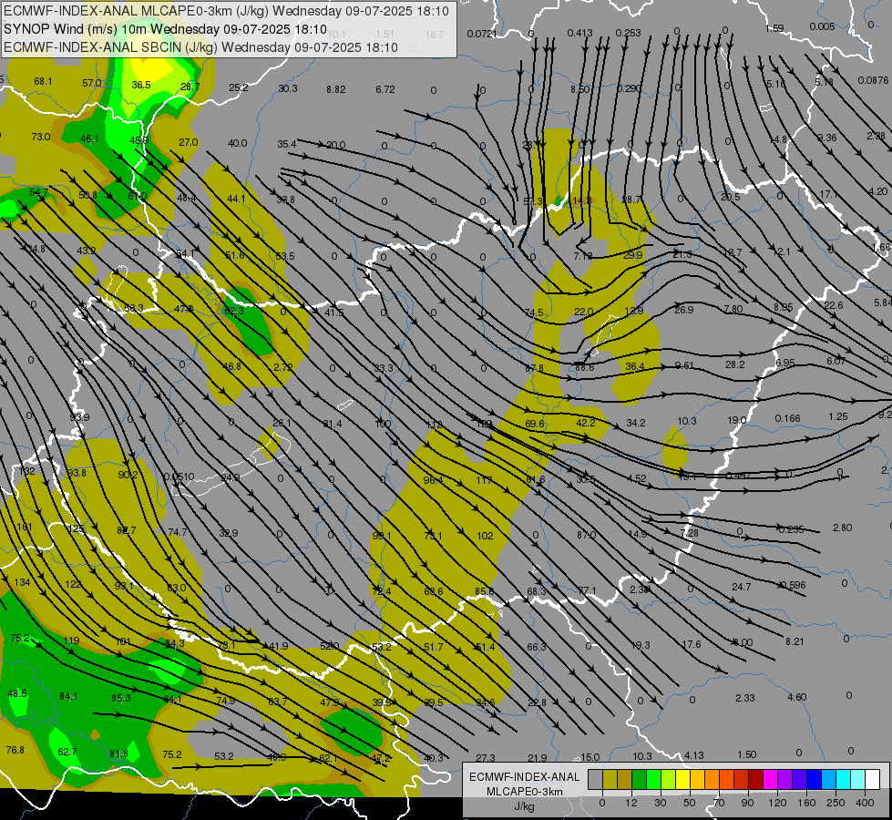Click the map value 28.2

(x=735, y=364)
